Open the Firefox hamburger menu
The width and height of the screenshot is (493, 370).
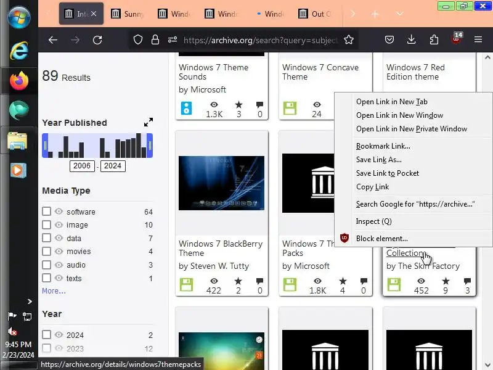pyautogui.click(x=478, y=39)
